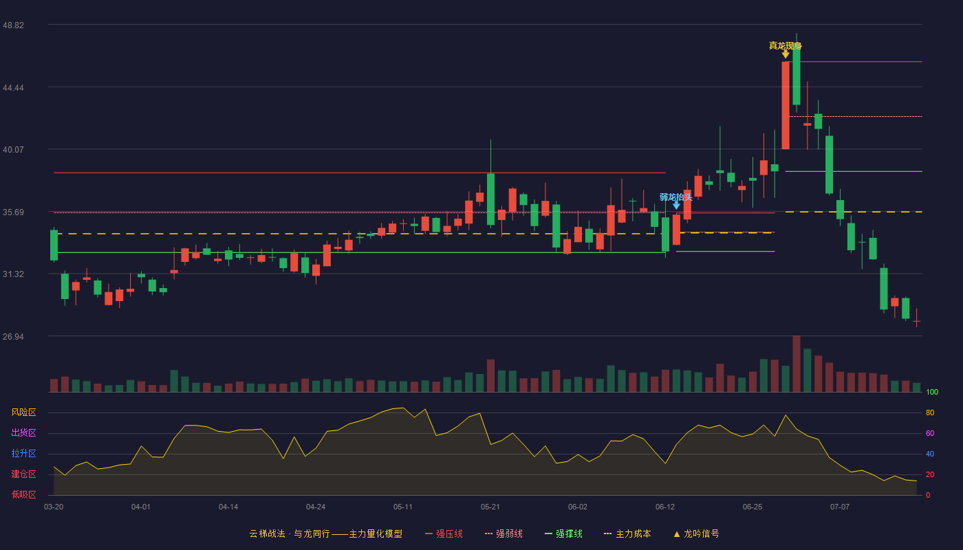Click the 40.07 price axis label
Image resolution: width=963 pixels, height=550 pixels.
point(13,149)
